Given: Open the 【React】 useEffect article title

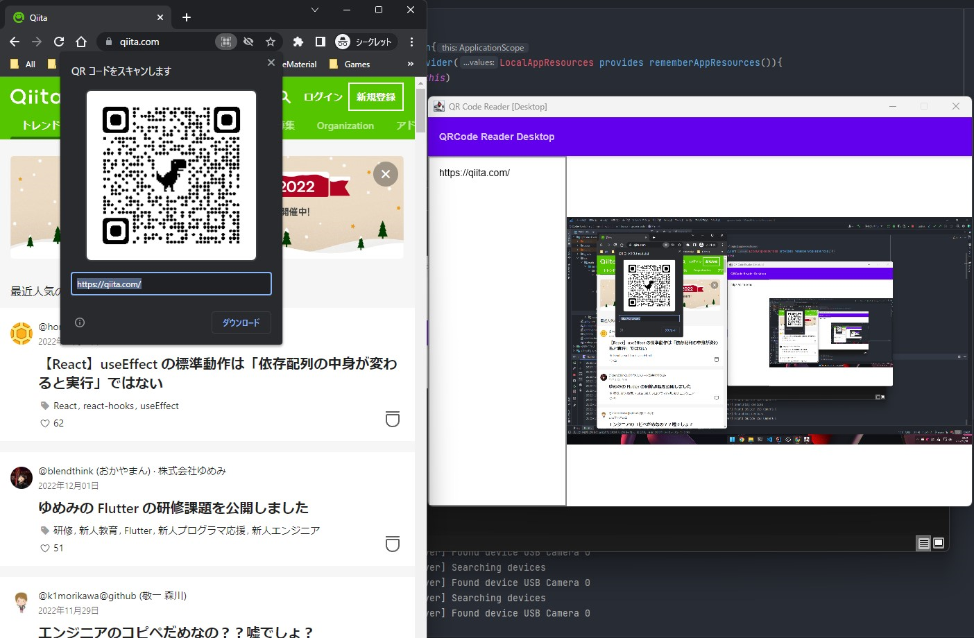Looking at the screenshot, I should (218, 373).
